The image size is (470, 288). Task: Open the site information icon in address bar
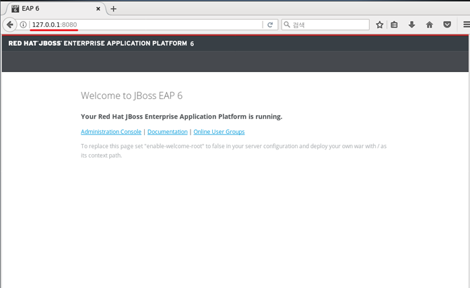pyautogui.click(x=23, y=25)
